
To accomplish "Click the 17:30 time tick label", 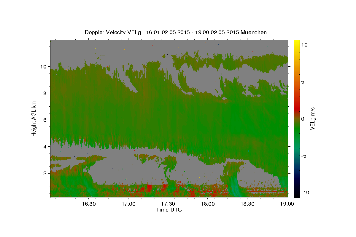I will coord(168,204).
